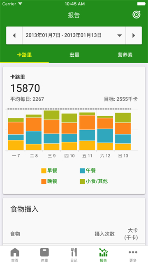The image size is (148, 263).
Task: Click the 早餐 legend label
Action: click(52, 171)
